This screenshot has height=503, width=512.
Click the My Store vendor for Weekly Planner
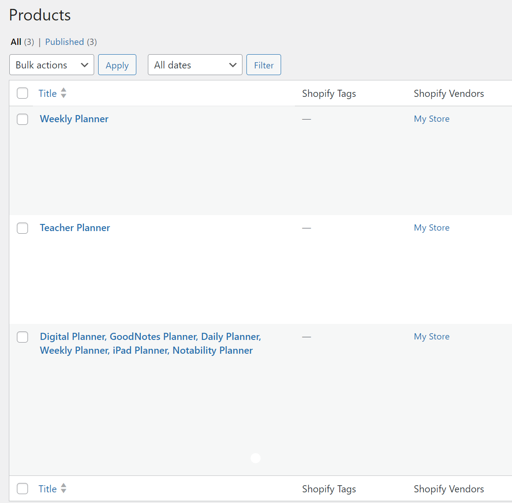pos(432,119)
